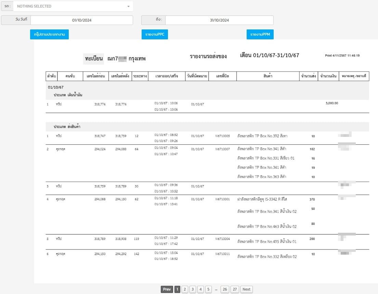Open last page 27
Image resolution: width=378 pixels, height=294 pixels.
click(235, 289)
